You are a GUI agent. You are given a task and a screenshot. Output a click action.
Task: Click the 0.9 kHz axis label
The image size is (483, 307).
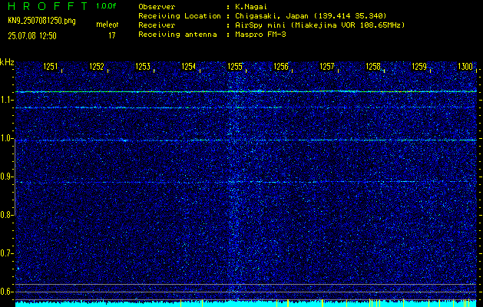[x=5, y=177]
